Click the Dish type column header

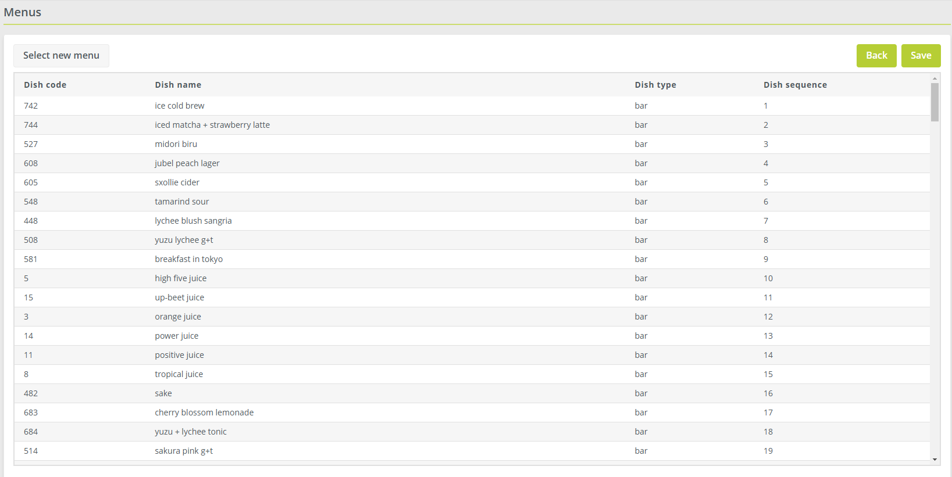[x=655, y=85]
